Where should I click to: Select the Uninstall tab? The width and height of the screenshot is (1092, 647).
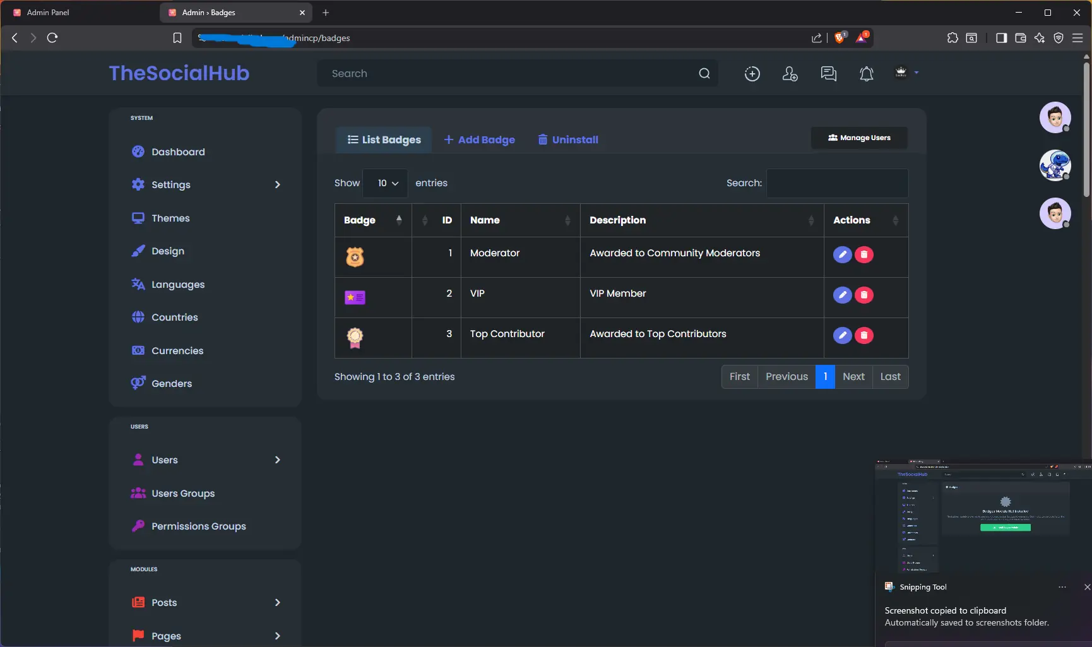tap(568, 139)
